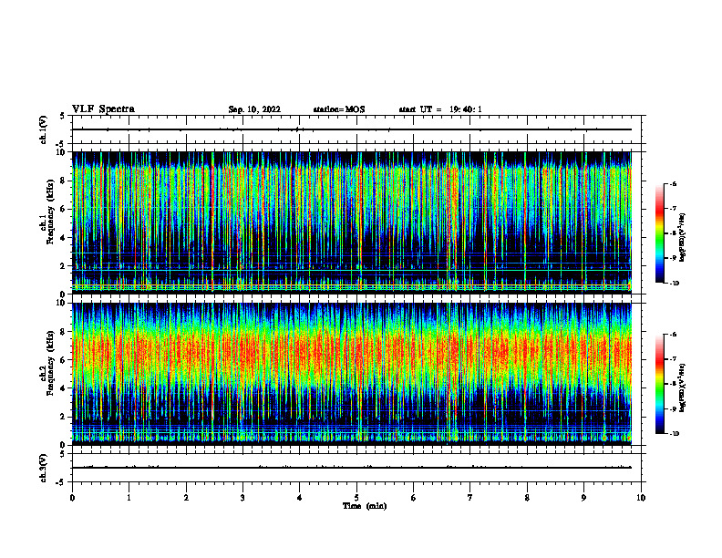Click the 'ch.1 Frequency (kHz)' axis label
Viewport: 722px width, 558px height.
(47, 212)
